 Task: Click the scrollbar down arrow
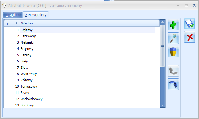click(x=162, y=105)
